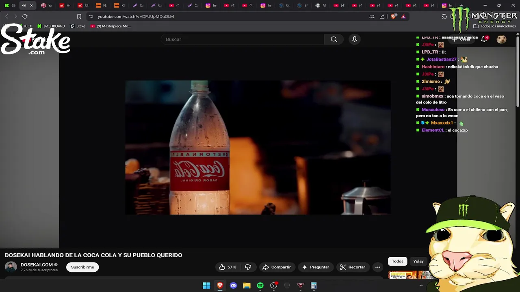Viewport: 520px width, 292px height.
Task: Go back to the previous page
Action: pos(7,16)
